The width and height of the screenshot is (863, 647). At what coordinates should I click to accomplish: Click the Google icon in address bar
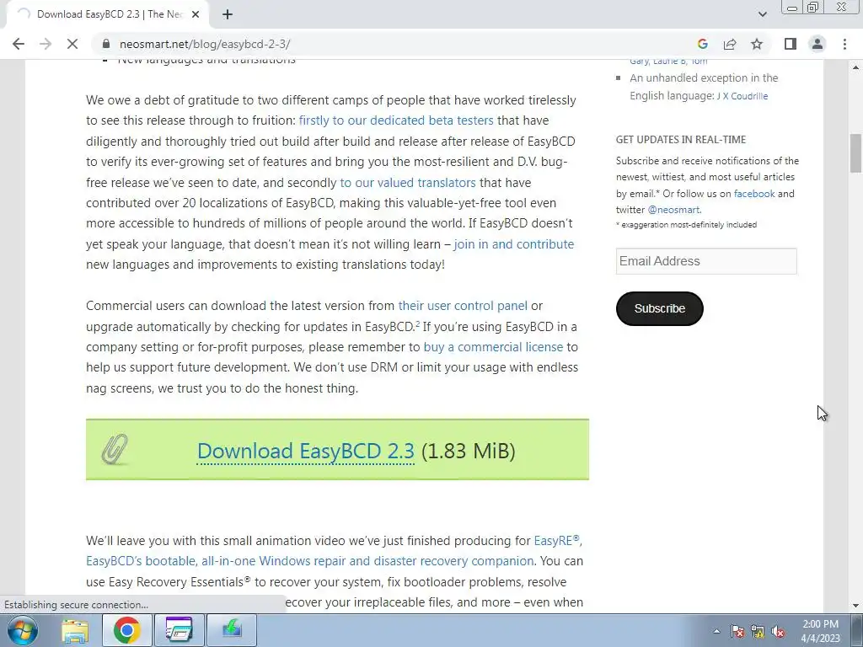(x=702, y=44)
